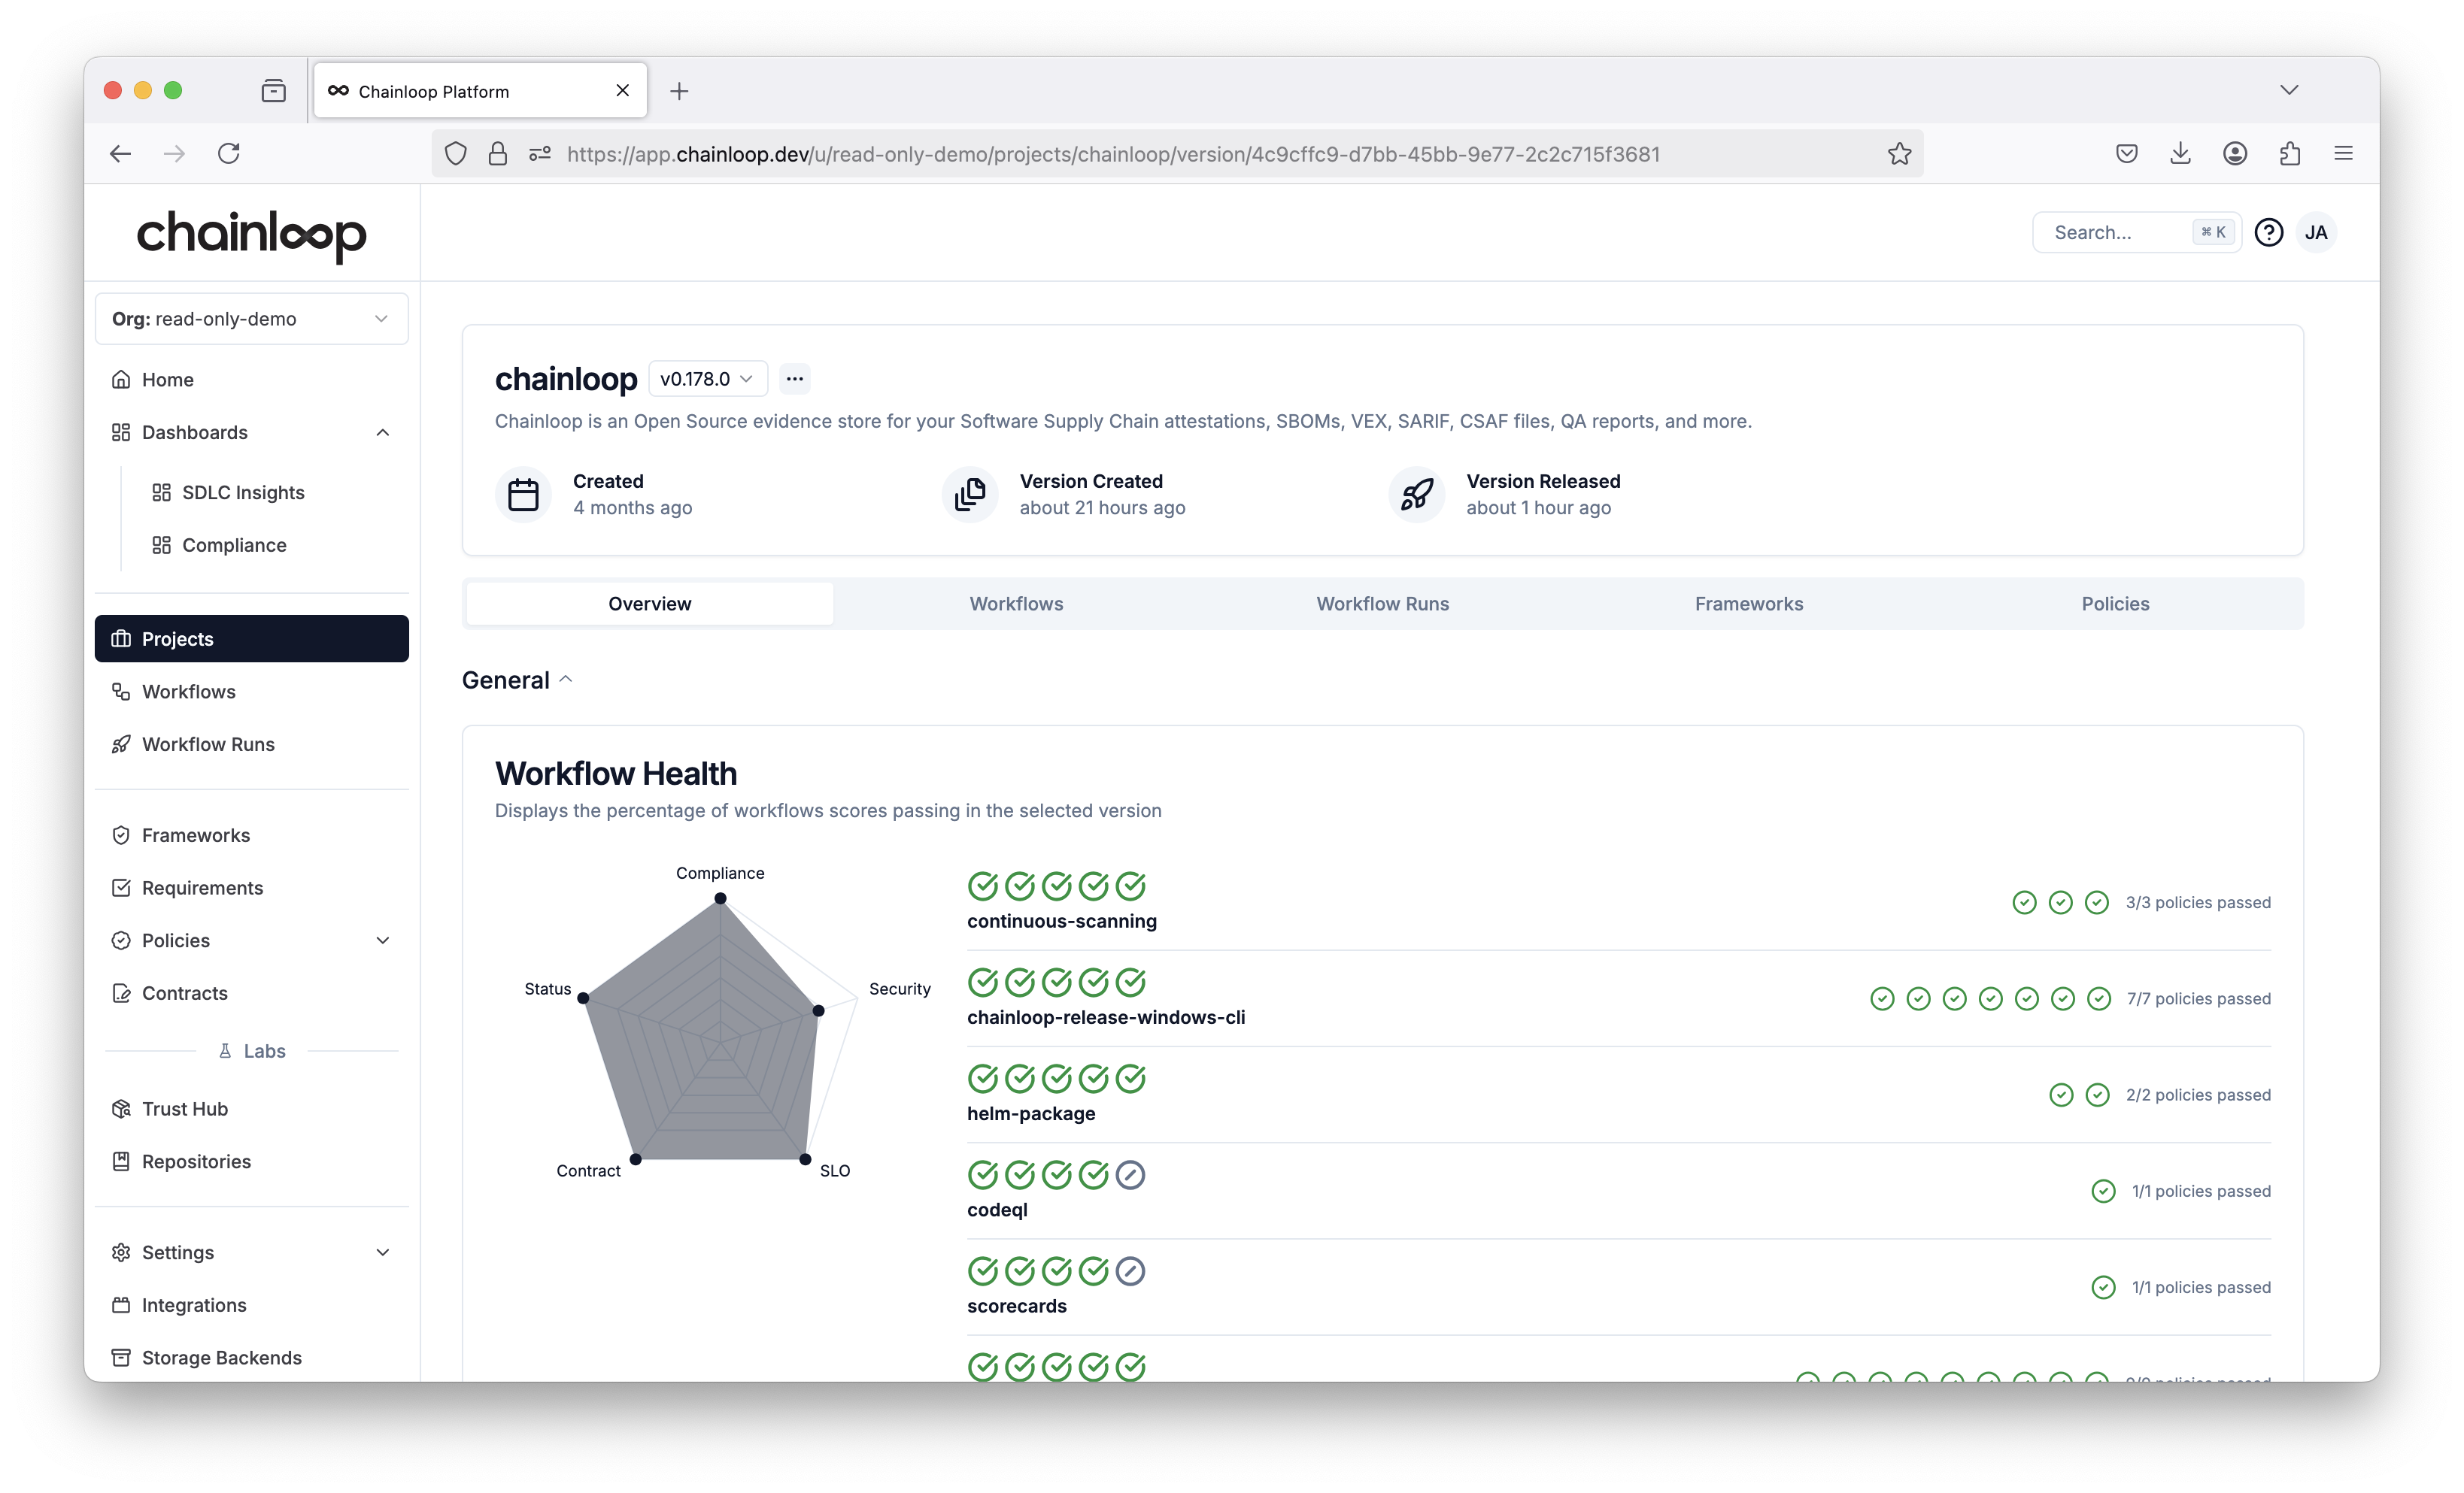The width and height of the screenshot is (2464, 1493).
Task: Click the helm-package first policy check icon
Action: point(2061,1095)
